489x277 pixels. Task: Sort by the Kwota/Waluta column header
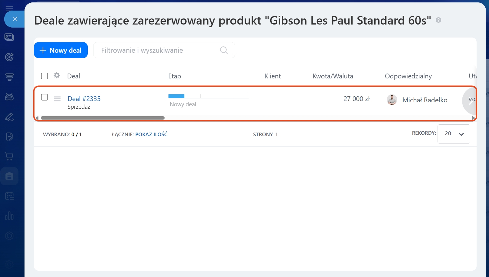click(x=333, y=76)
